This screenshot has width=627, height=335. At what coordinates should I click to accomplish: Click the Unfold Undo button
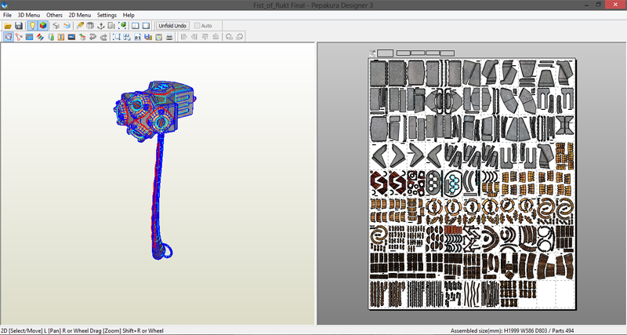(x=172, y=26)
